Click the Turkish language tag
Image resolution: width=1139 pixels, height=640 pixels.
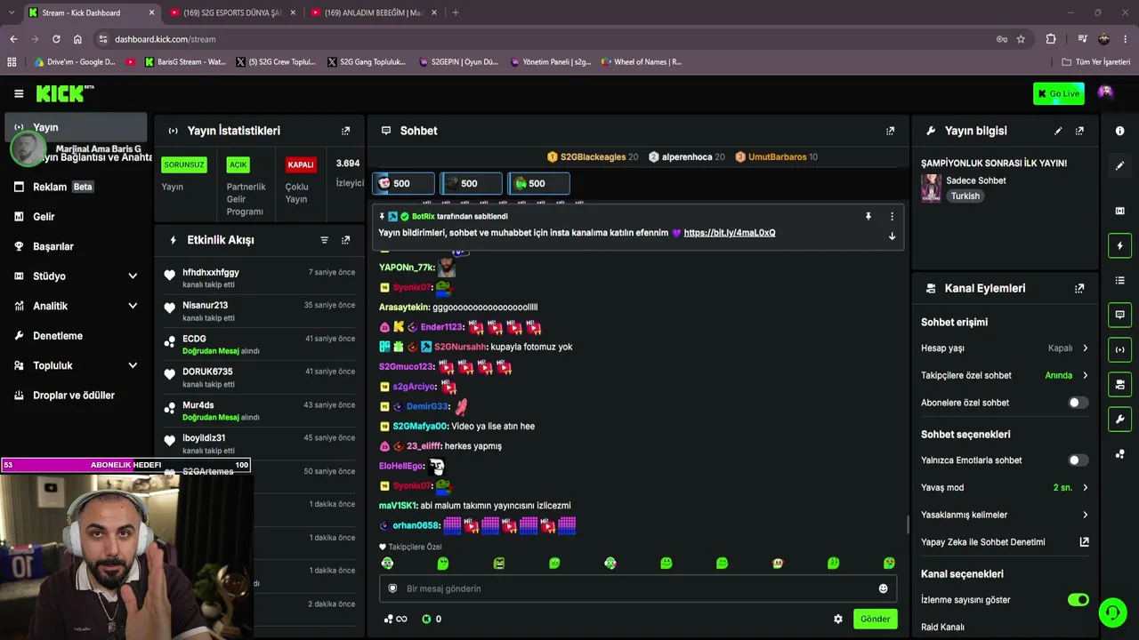click(965, 196)
